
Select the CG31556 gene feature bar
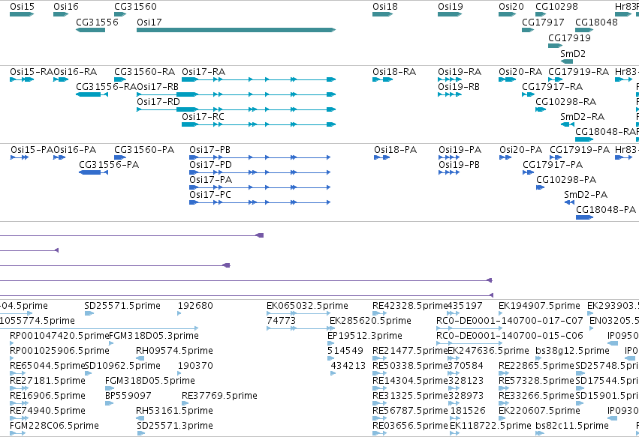coord(90,30)
